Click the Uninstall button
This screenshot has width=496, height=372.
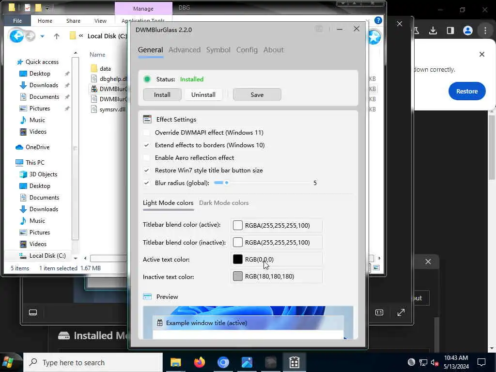pos(203,94)
